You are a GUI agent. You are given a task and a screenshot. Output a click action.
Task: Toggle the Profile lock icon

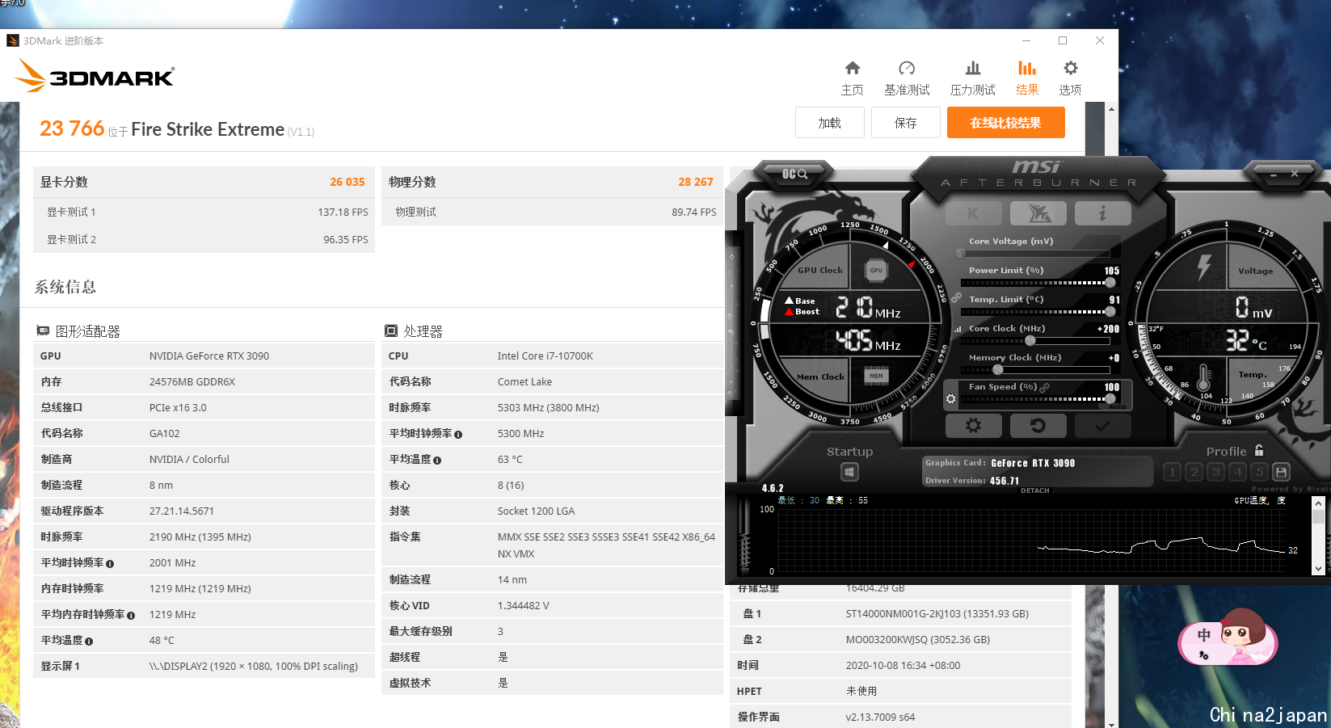[1259, 450]
